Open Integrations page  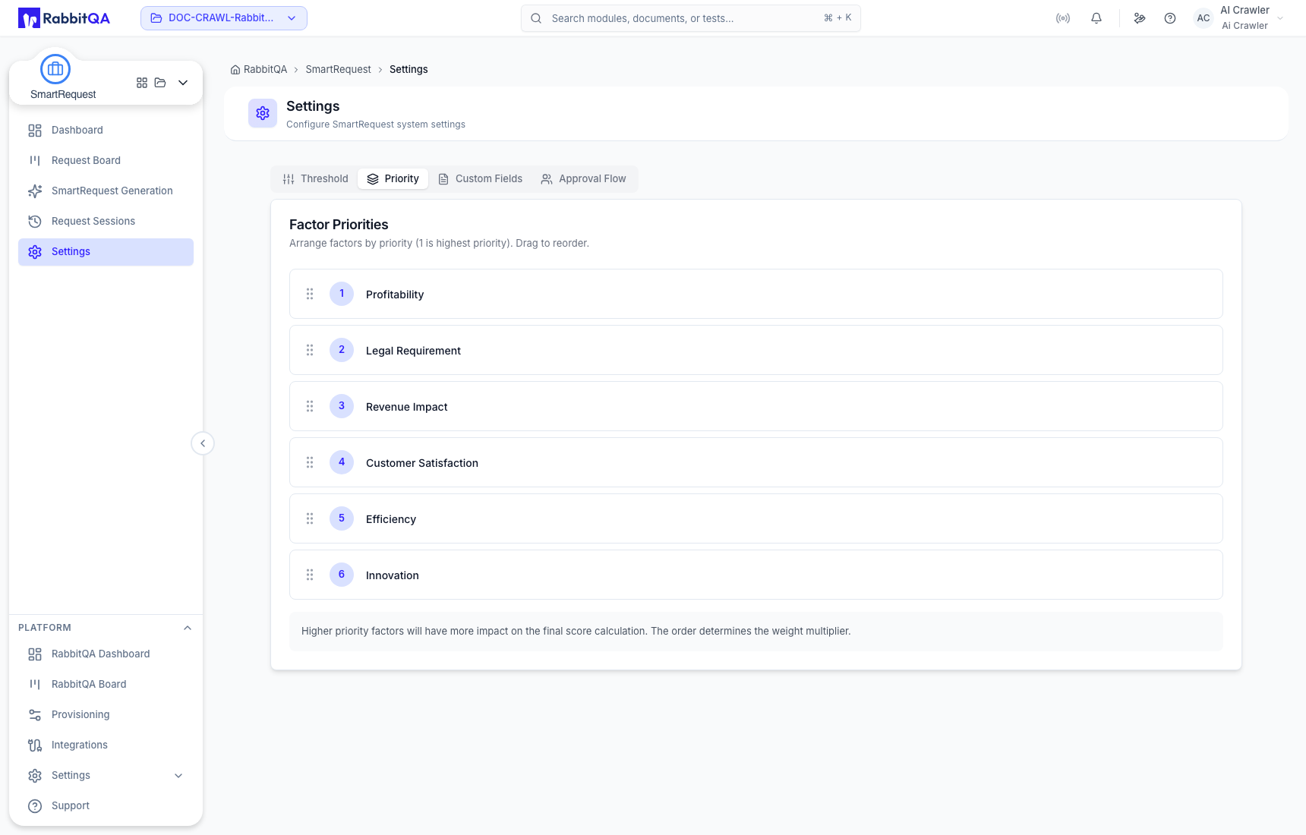[x=106, y=745]
